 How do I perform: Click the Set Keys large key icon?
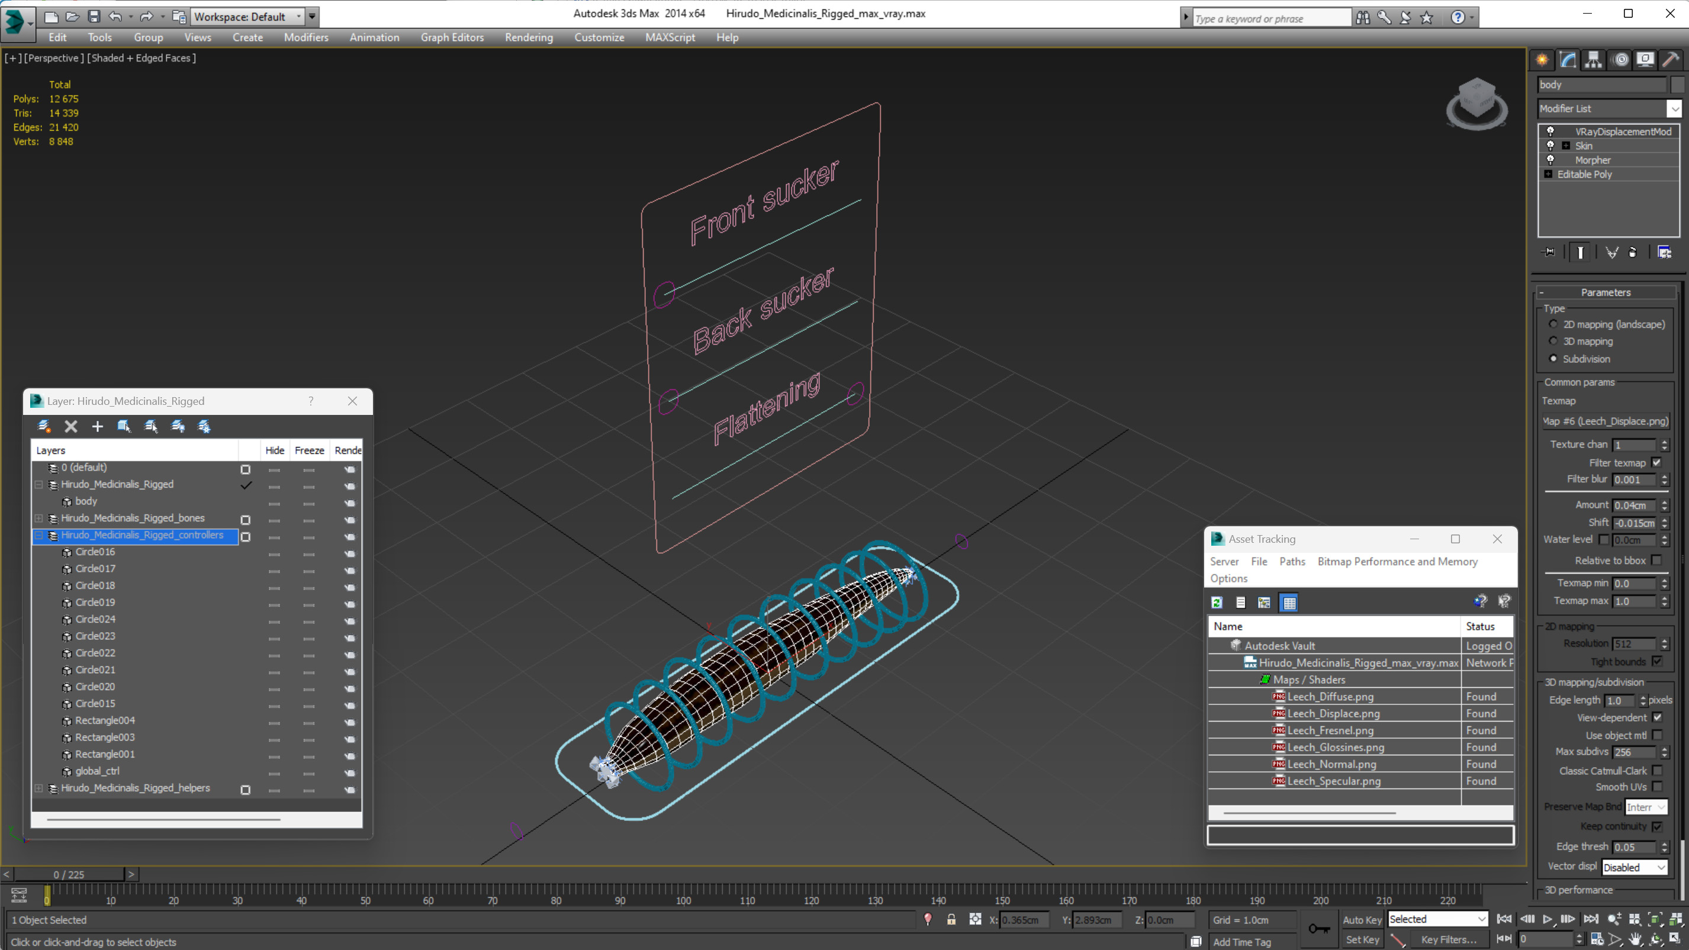[x=1318, y=928]
